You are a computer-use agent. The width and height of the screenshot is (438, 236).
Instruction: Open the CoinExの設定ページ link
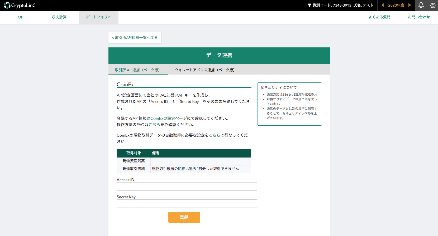tap(169, 119)
